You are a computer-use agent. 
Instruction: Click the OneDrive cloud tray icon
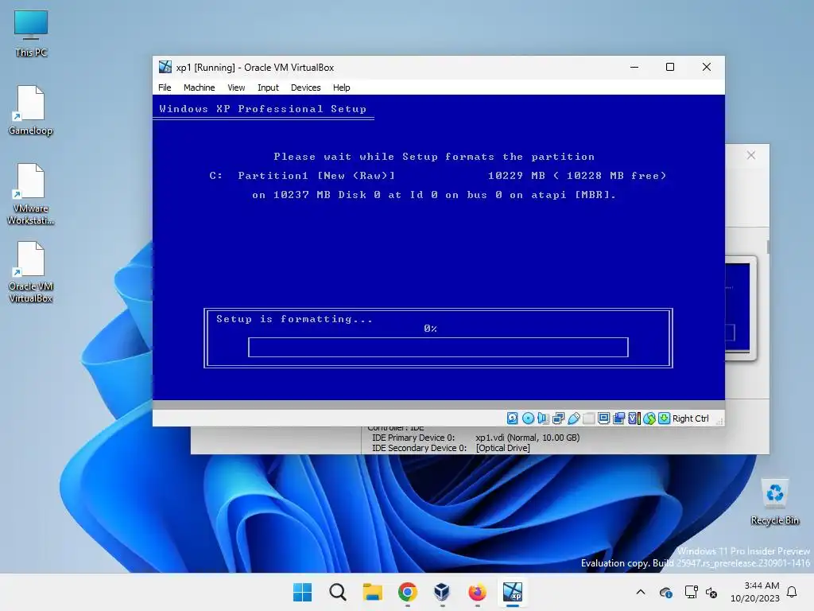pyautogui.click(x=665, y=592)
